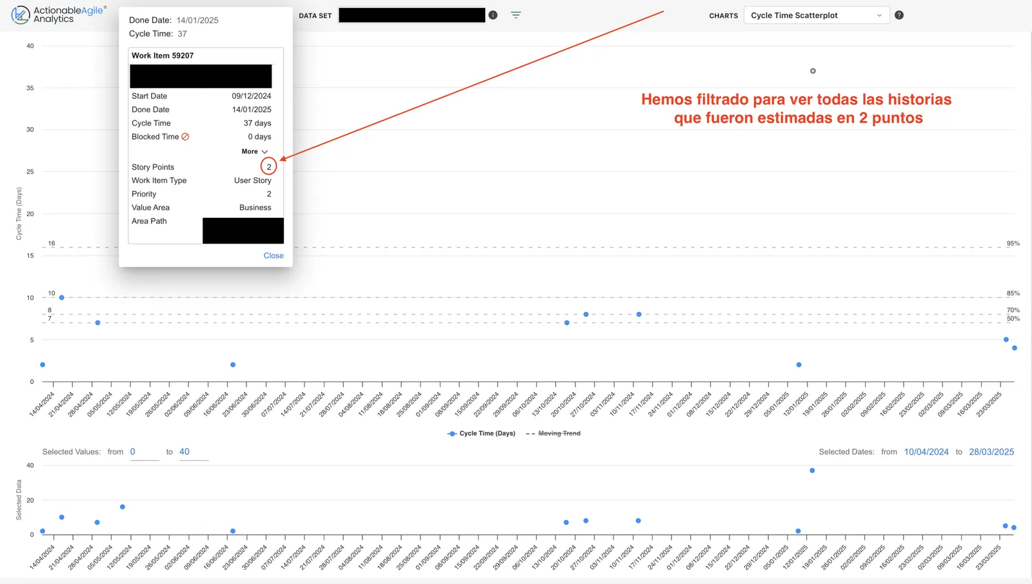This screenshot has width=1032, height=584.
Task: Open the data set info icon
Action: click(x=493, y=15)
